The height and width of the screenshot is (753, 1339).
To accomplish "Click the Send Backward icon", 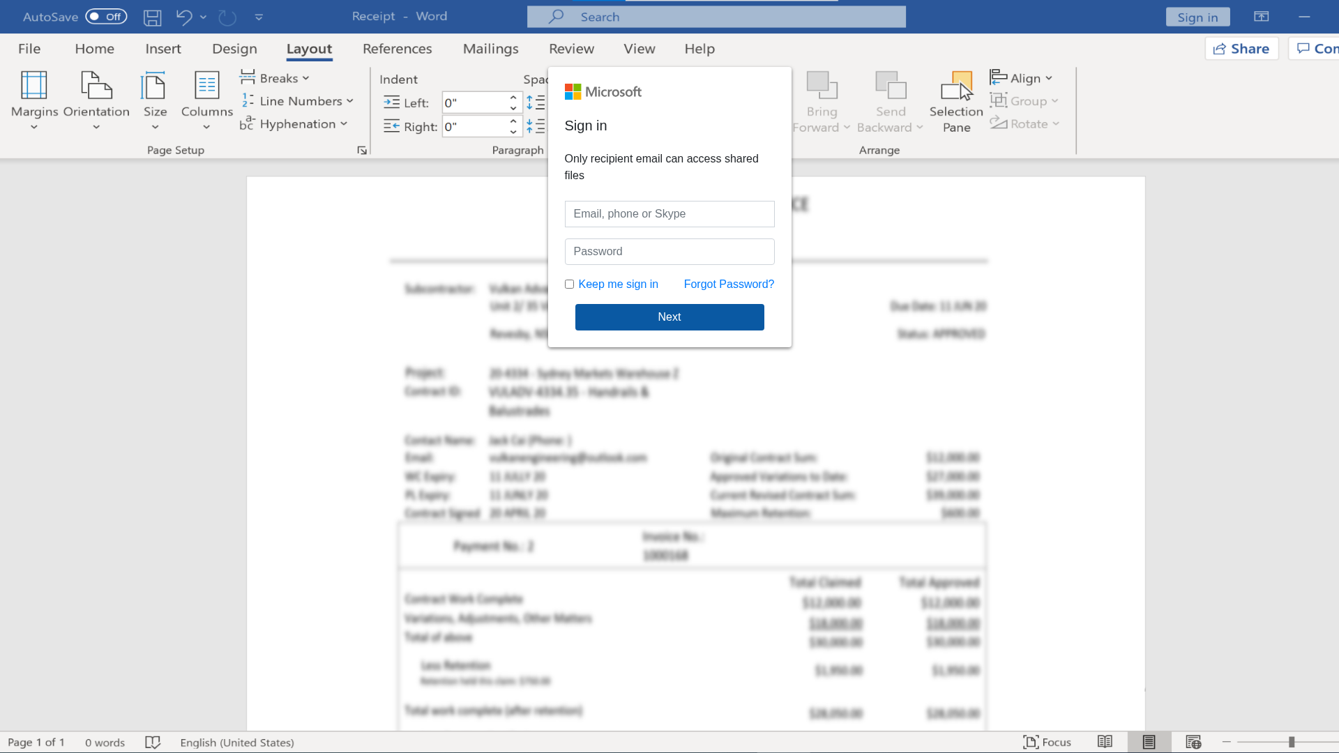I will 891,85.
